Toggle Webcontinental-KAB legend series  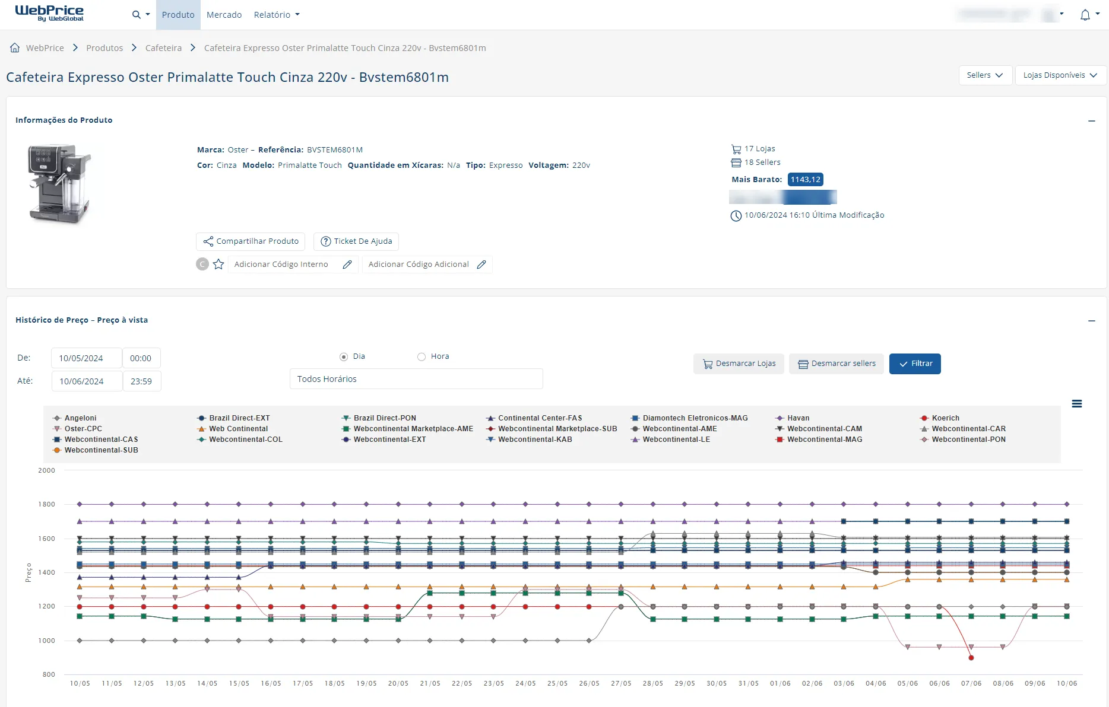[529, 440]
